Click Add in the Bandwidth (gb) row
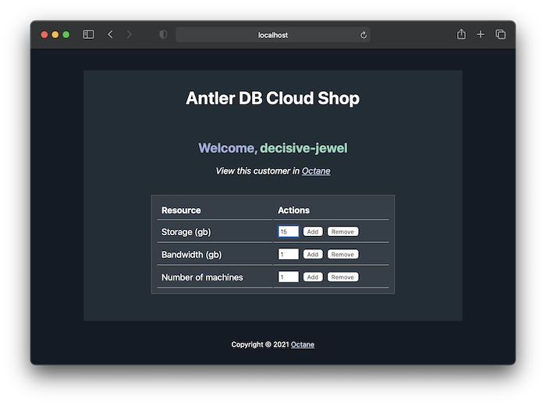 pyautogui.click(x=313, y=255)
